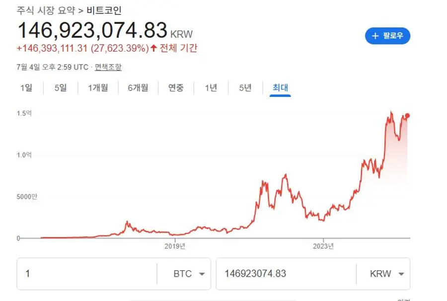The image size is (447, 301).
Task: Click the 2019년 axis label on chart
Action: 175,246
